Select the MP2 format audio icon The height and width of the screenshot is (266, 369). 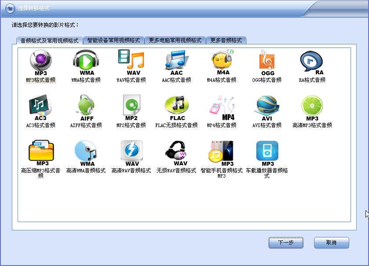[131, 107]
